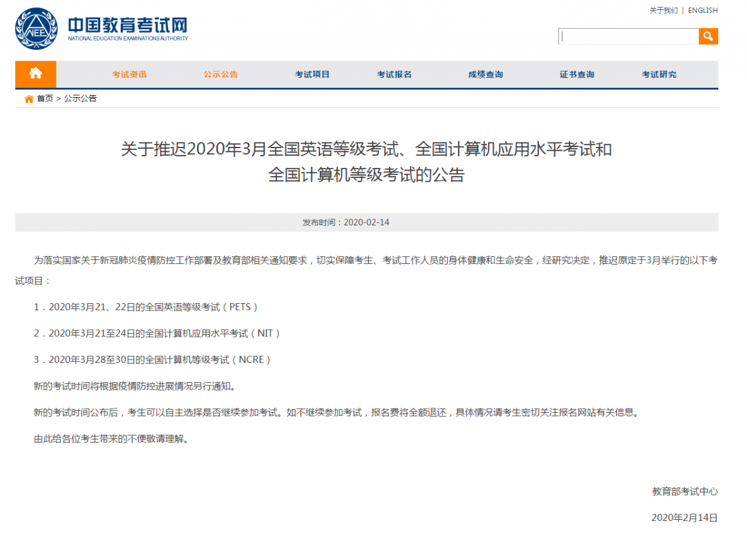Switch to the ENGLISH version
Screen dimensions: 747x549
703,11
